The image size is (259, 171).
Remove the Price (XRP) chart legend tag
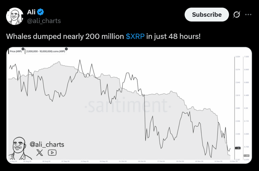pos(23,49)
